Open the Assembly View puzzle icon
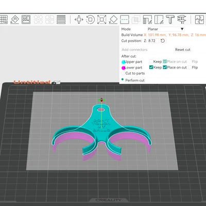Screen dimensions: 206x206 click(x=199, y=20)
